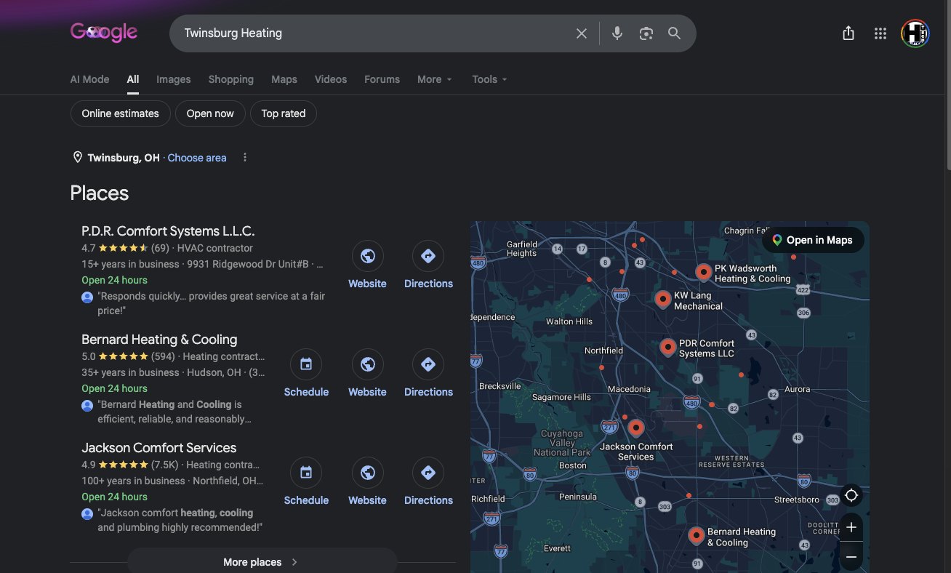
Task: Switch to the Maps tab
Action: 284,79
